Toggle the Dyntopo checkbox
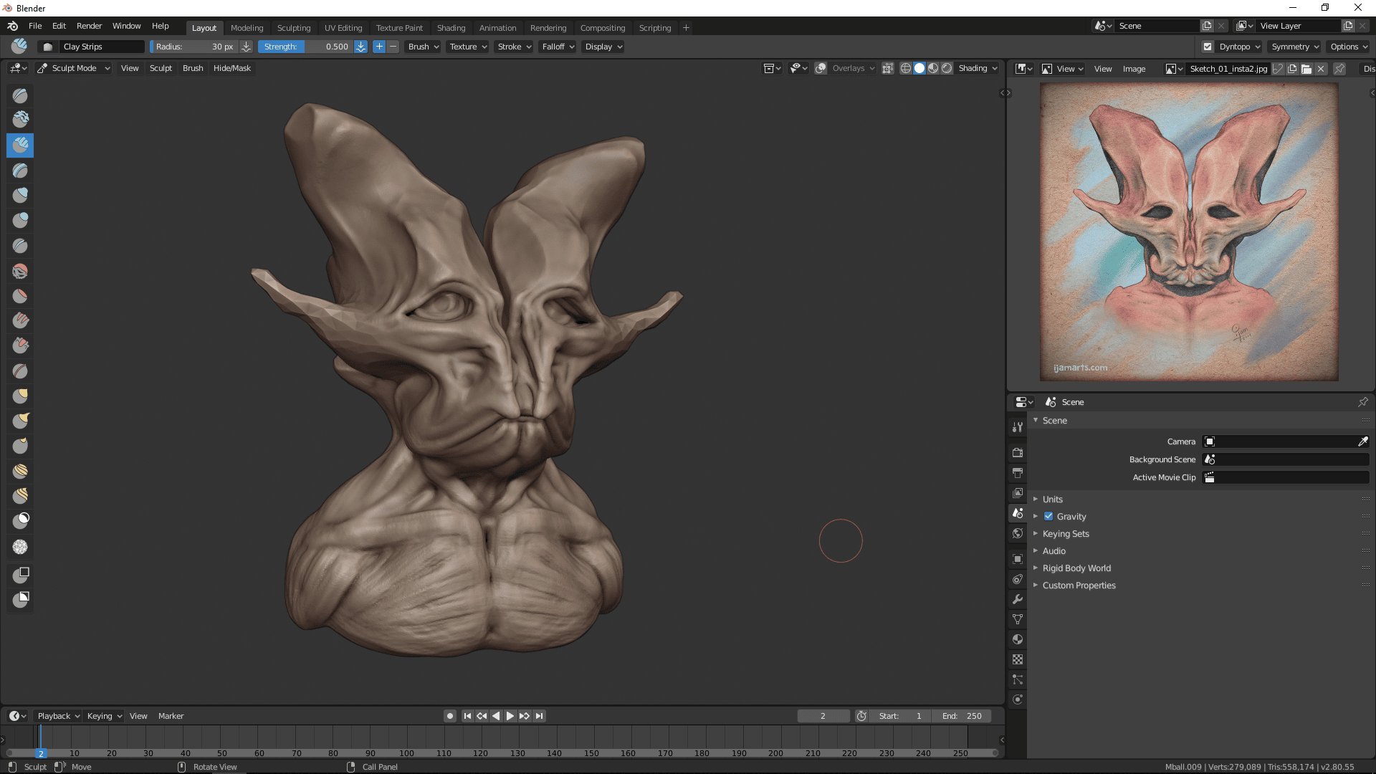The width and height of the screenshot is (1376, 774). point(1208,47)
